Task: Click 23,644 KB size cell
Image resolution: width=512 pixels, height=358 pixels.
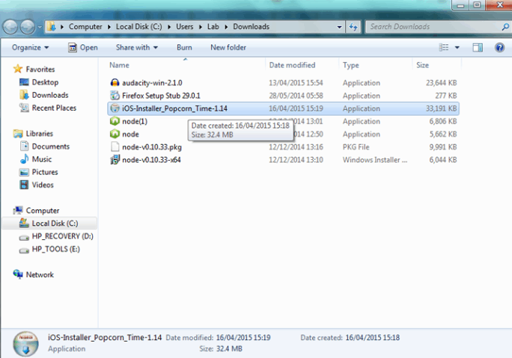Action: pos(441,83)
